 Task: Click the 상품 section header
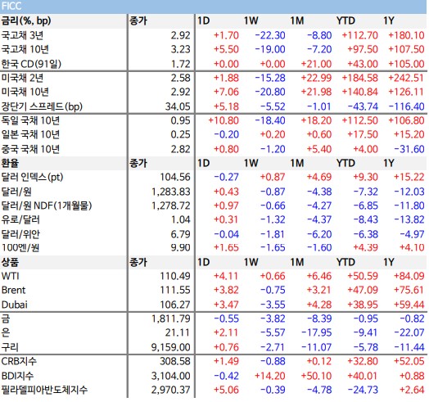pyautogui.click(x=10, y=263)
